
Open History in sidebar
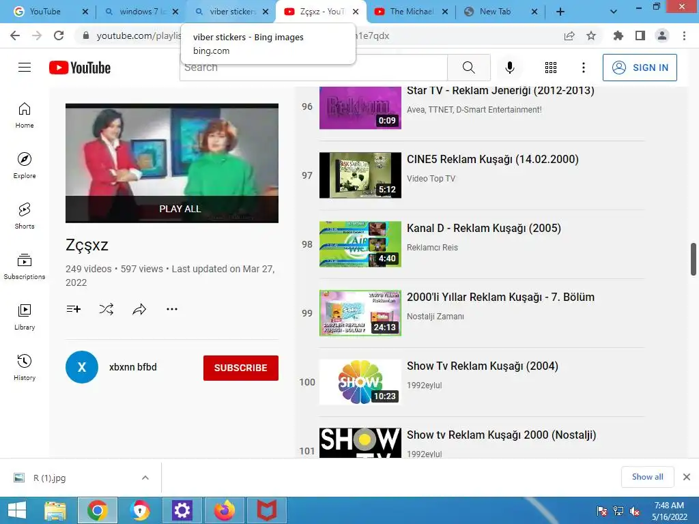(25, 367)
